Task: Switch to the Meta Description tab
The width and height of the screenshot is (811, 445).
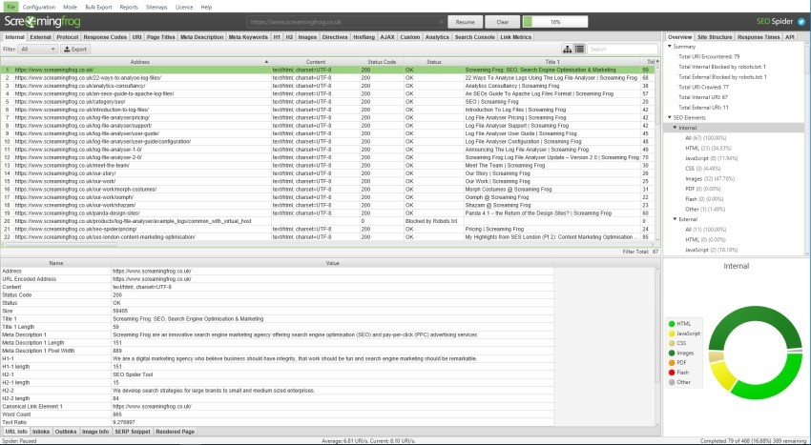Action: 201,37
